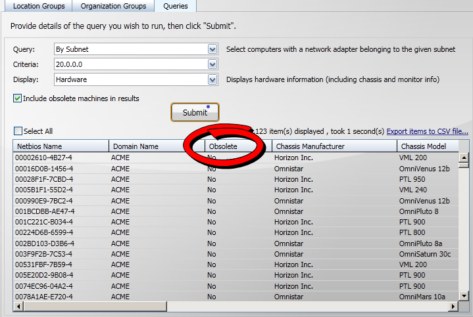Viewport: 473px width, 317px height.
Task: Click Export items to CSV file link
Action: (427, 131)
